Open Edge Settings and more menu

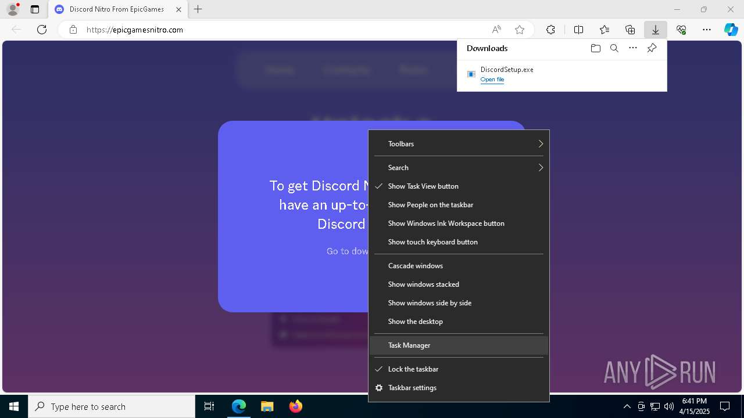coord(707,30)
